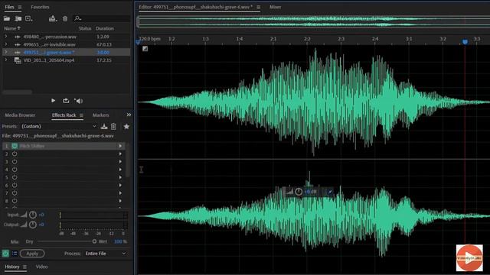Click the HUD volume knob over waveform
490x275 pixels.
point(299,192)
